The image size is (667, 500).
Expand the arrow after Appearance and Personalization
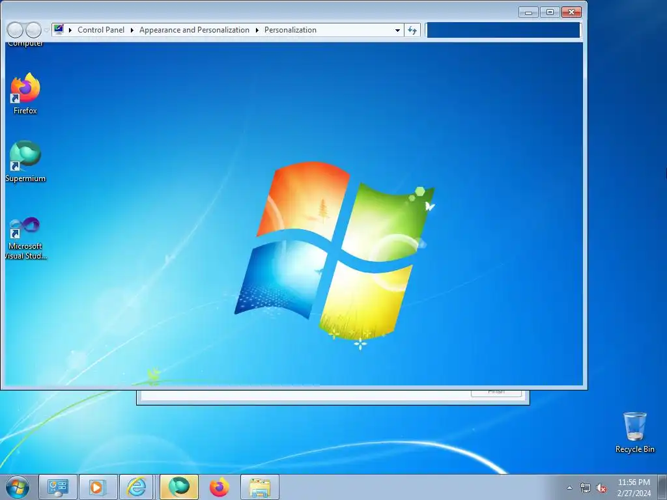click(257, 30)
